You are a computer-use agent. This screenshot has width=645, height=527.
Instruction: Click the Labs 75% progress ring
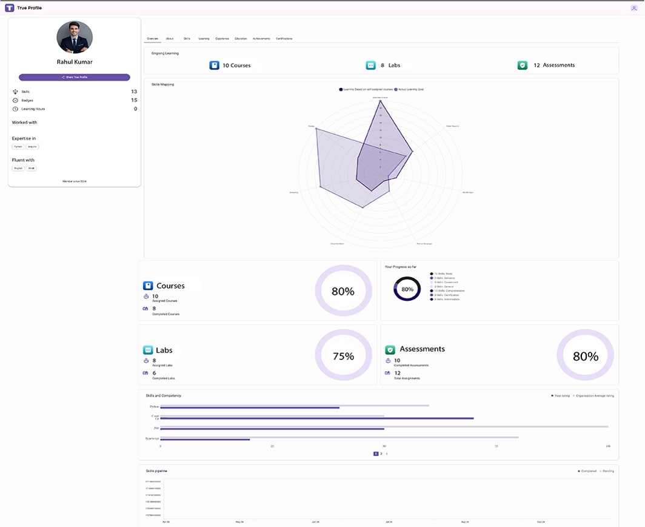(344, 355)
